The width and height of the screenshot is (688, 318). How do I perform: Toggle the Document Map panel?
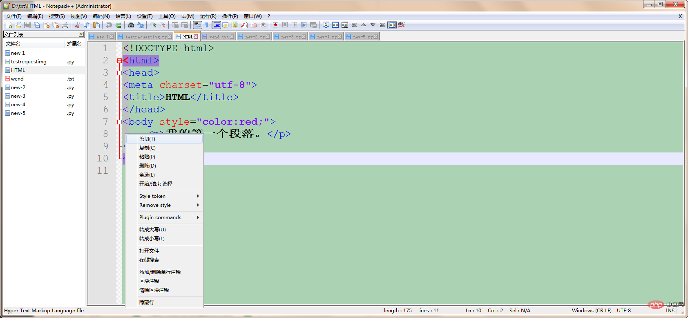point(235,25)
